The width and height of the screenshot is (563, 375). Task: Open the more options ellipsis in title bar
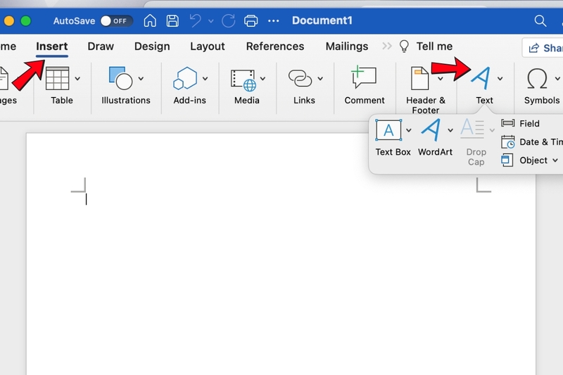click(x=274, y=21)
